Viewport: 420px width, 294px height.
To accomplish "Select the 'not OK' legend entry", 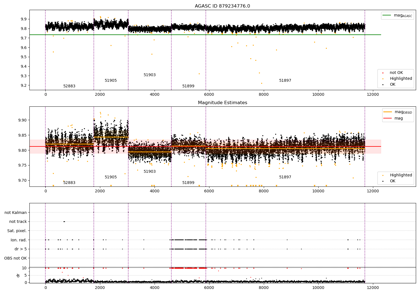I will [393, 73].
